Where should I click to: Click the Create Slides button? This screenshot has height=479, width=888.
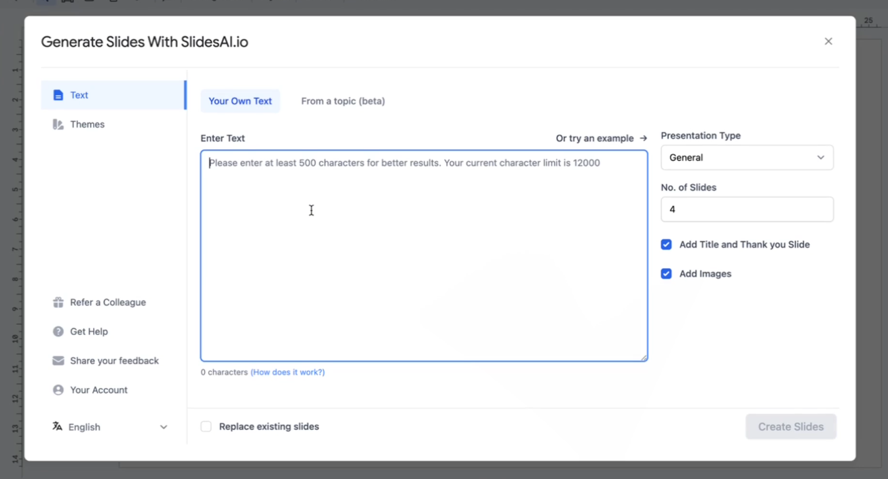(x=791, y=427)
